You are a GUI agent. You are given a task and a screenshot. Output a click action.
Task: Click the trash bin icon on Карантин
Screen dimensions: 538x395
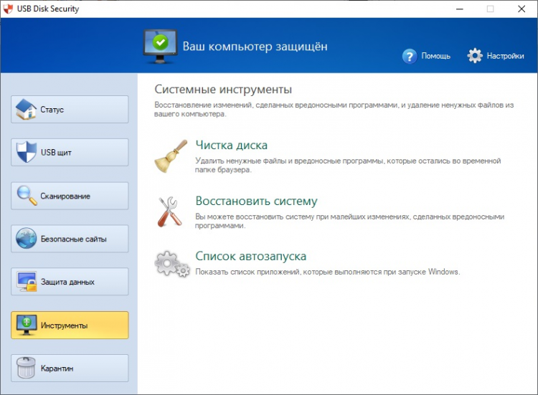(x=26, y=368)
